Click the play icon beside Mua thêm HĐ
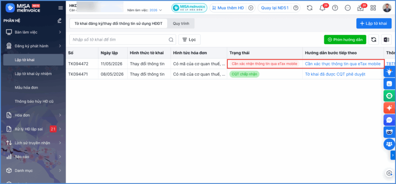Image resolution: width=396 pixels, height=184 pixels. tap(251, 8)
